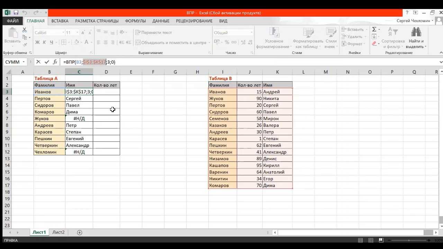Click the insert function fx icon
Viewport: 443px width, 249px height.
click(55, 62)
